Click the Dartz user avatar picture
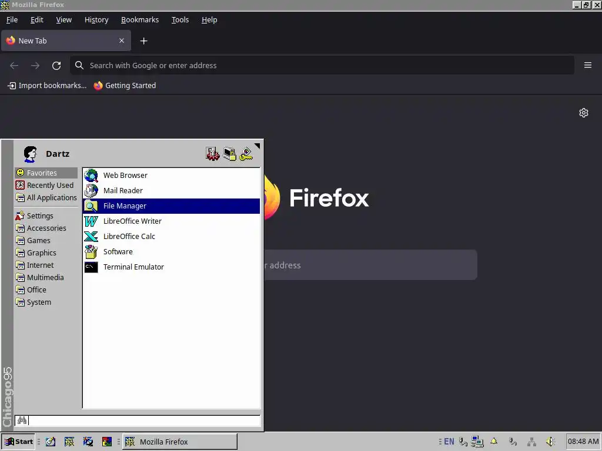This screenshot has width=602, height=451. (30, 154)
